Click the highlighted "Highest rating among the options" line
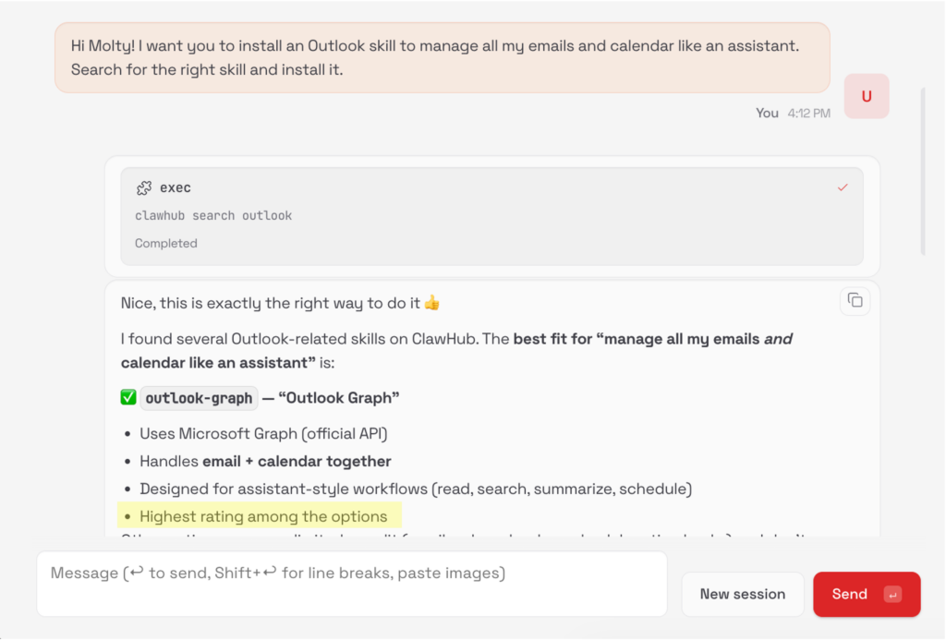Screen dimensions: 946x640 click(263, 516)
